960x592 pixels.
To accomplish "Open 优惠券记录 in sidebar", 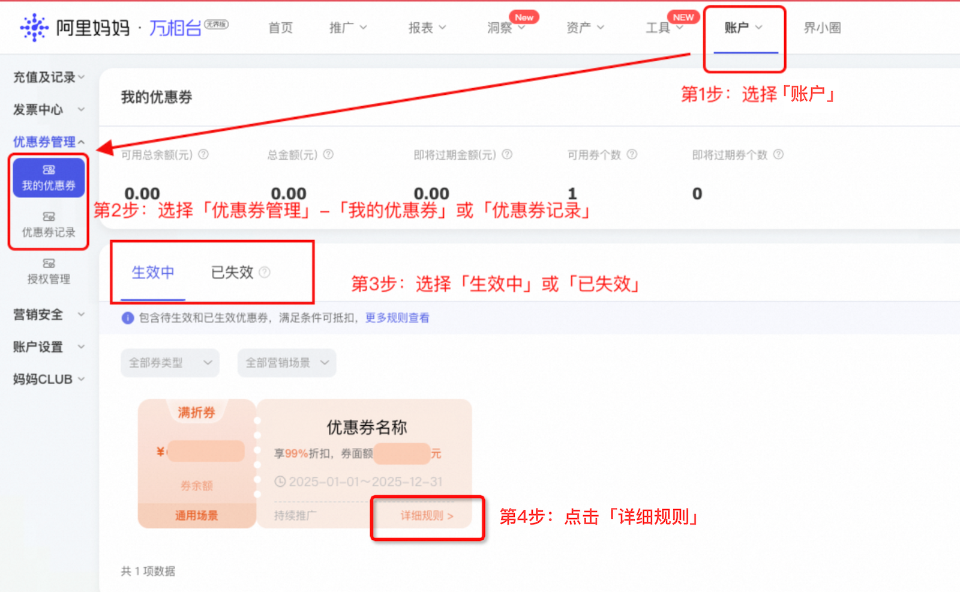I will click(x=49, y=225).
